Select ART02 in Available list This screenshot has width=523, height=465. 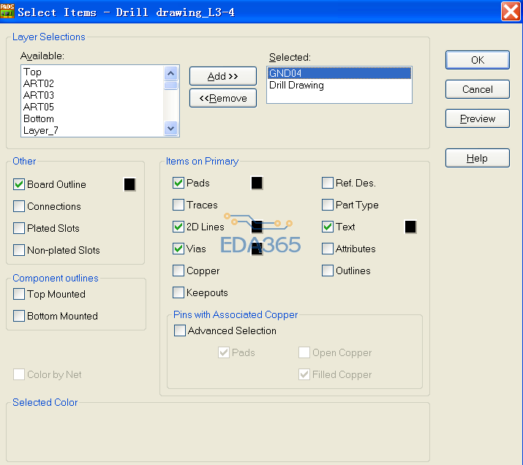tap(92, 83)
